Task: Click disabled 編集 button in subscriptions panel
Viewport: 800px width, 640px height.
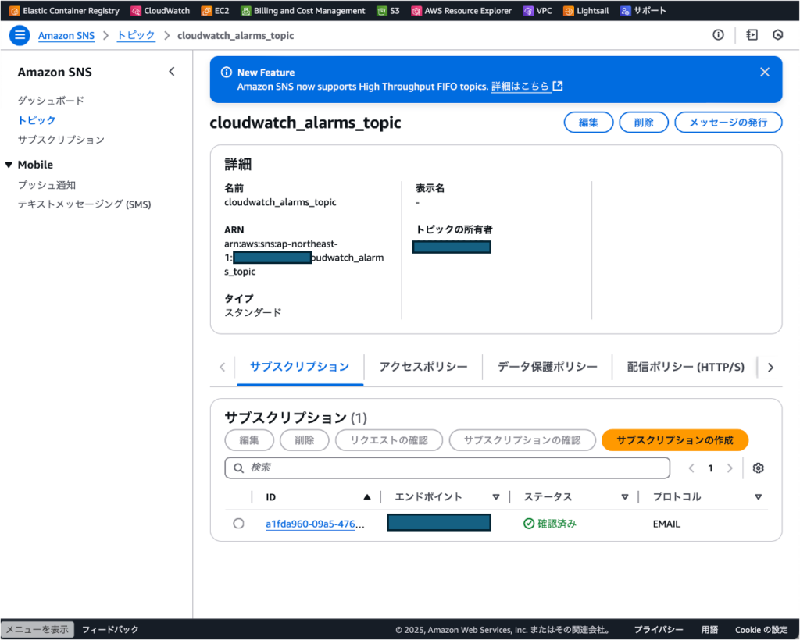Action: coord(249,440)
